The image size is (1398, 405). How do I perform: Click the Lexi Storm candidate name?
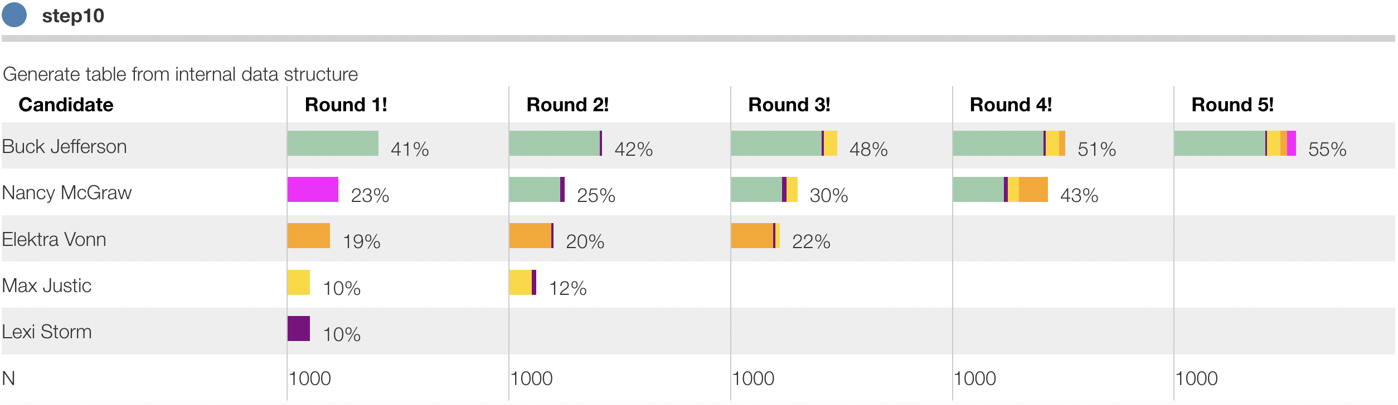(47, 332)
